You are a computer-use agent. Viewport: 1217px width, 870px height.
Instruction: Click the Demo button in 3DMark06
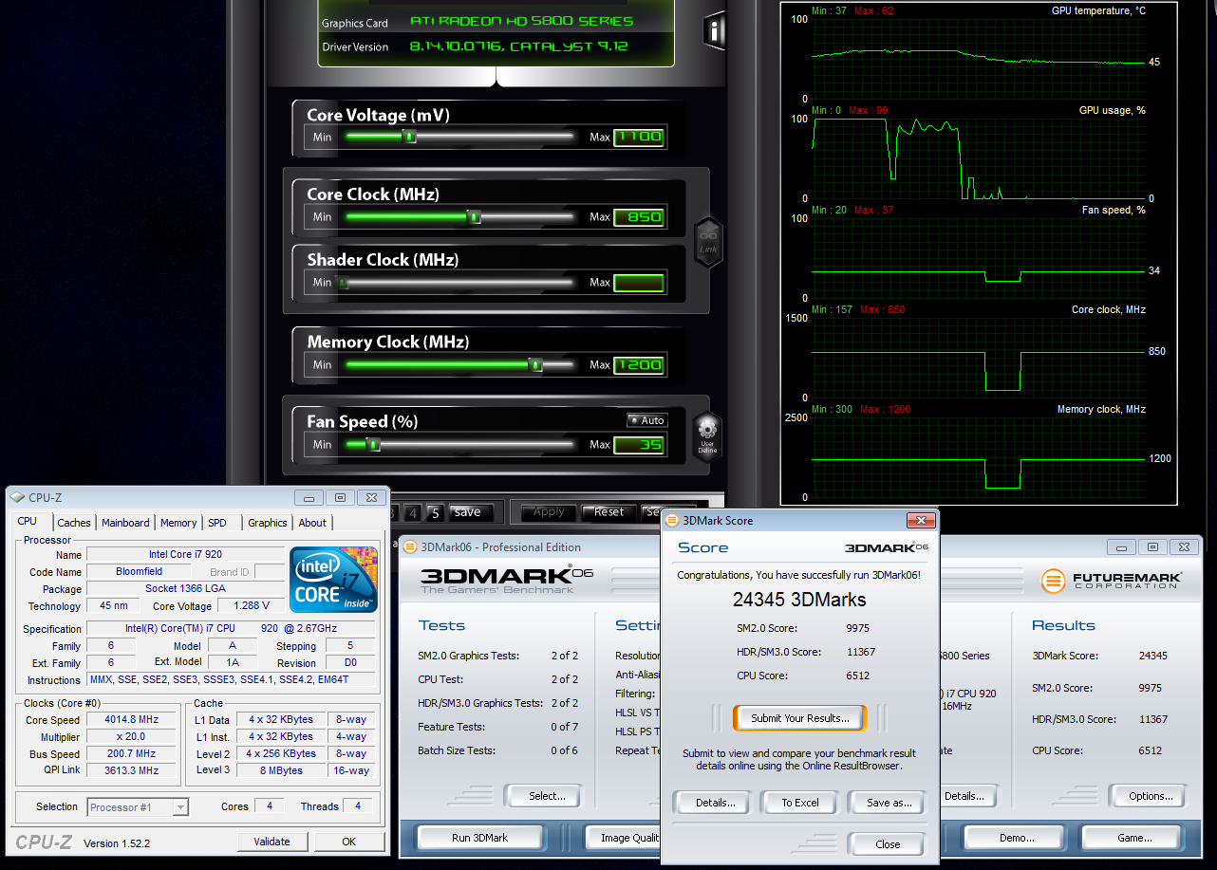(x=1017, y=838)
